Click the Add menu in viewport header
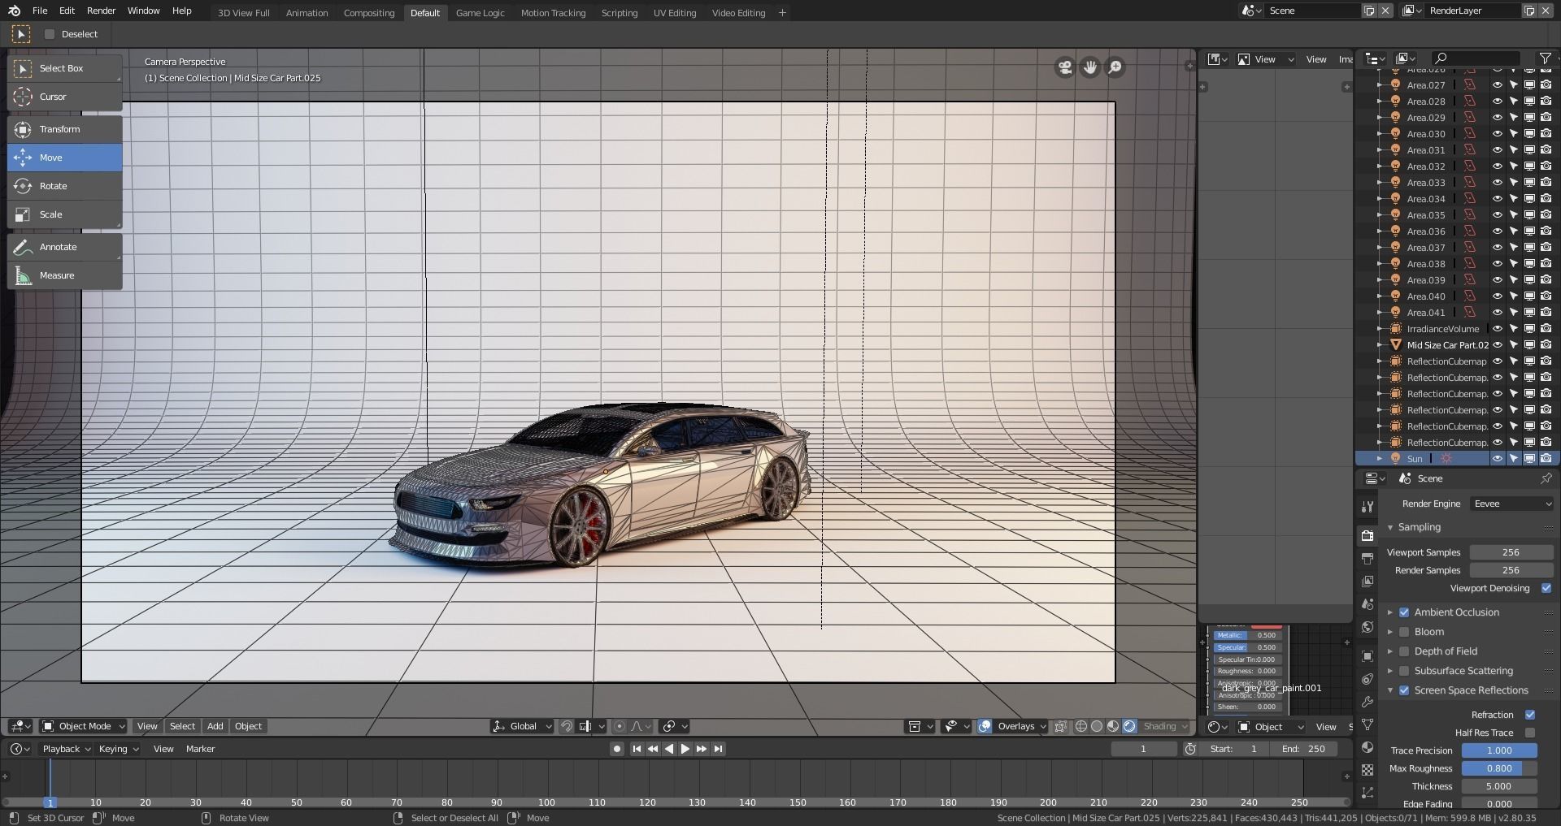This screenshot has width=1561, height=826. coord(215,726)
